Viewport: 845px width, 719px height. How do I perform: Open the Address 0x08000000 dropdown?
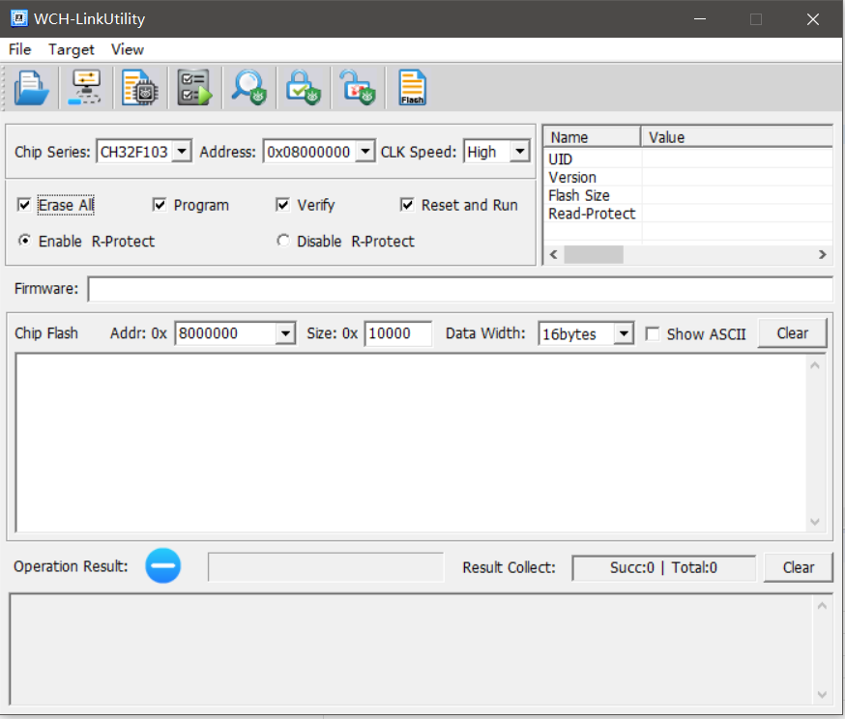(x=365, y=152)
